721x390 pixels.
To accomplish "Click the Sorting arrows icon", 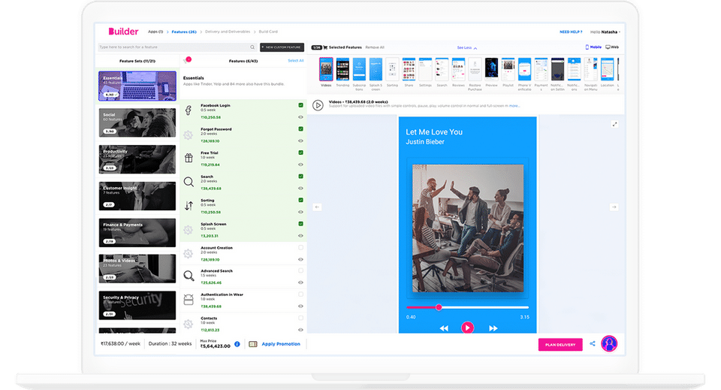I will click(x=189, y=206).
